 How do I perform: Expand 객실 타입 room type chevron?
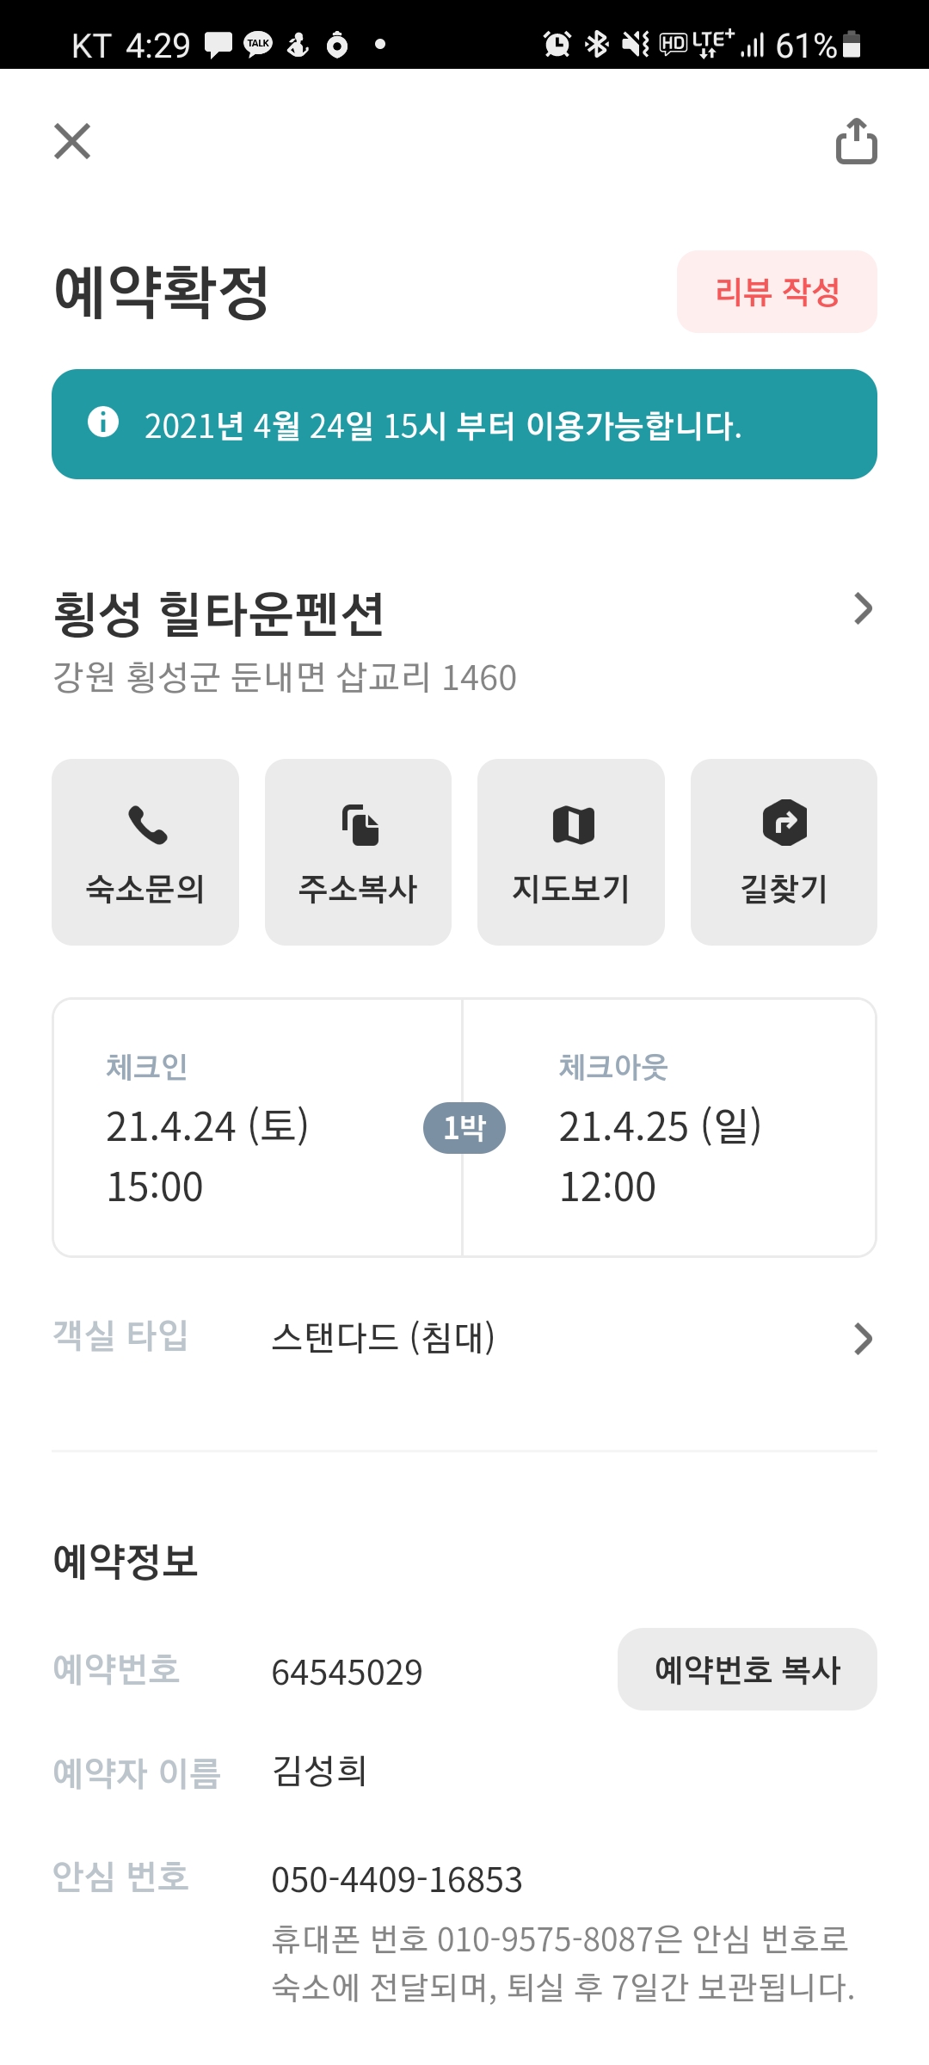[862, 1339]
